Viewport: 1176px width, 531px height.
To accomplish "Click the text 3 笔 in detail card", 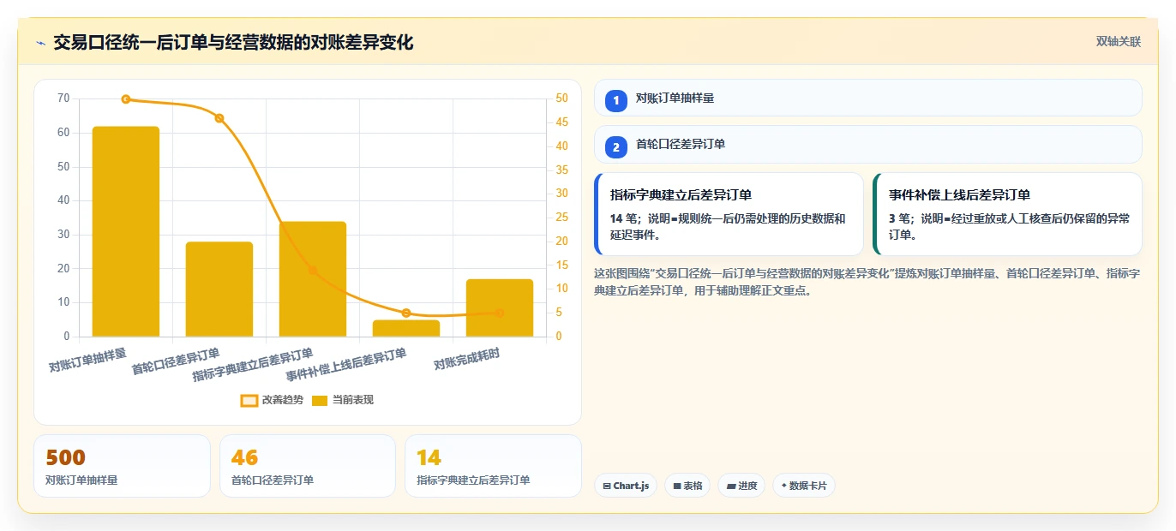I will (897, 219).
